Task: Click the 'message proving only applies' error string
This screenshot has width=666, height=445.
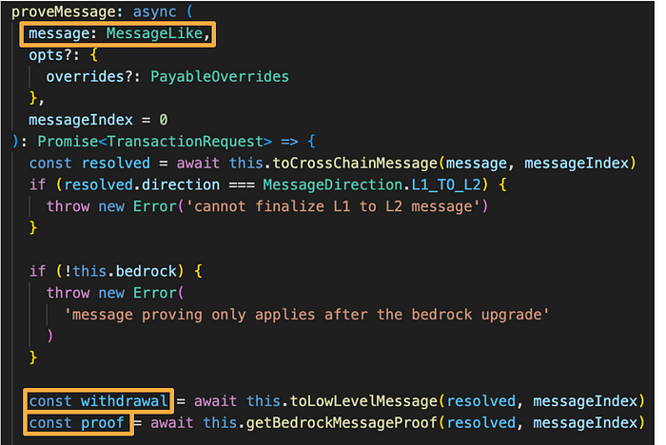Action: coord(306,315)
